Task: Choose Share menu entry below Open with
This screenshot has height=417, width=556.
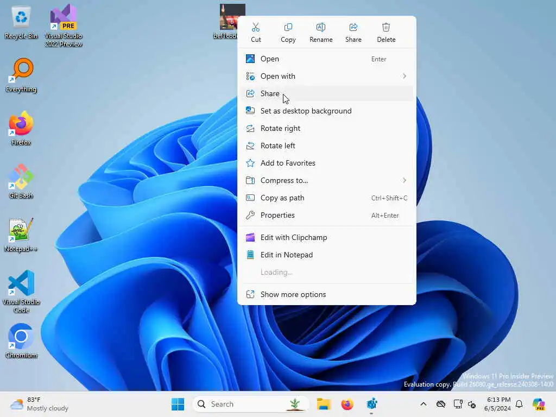Action: (326, 93)
